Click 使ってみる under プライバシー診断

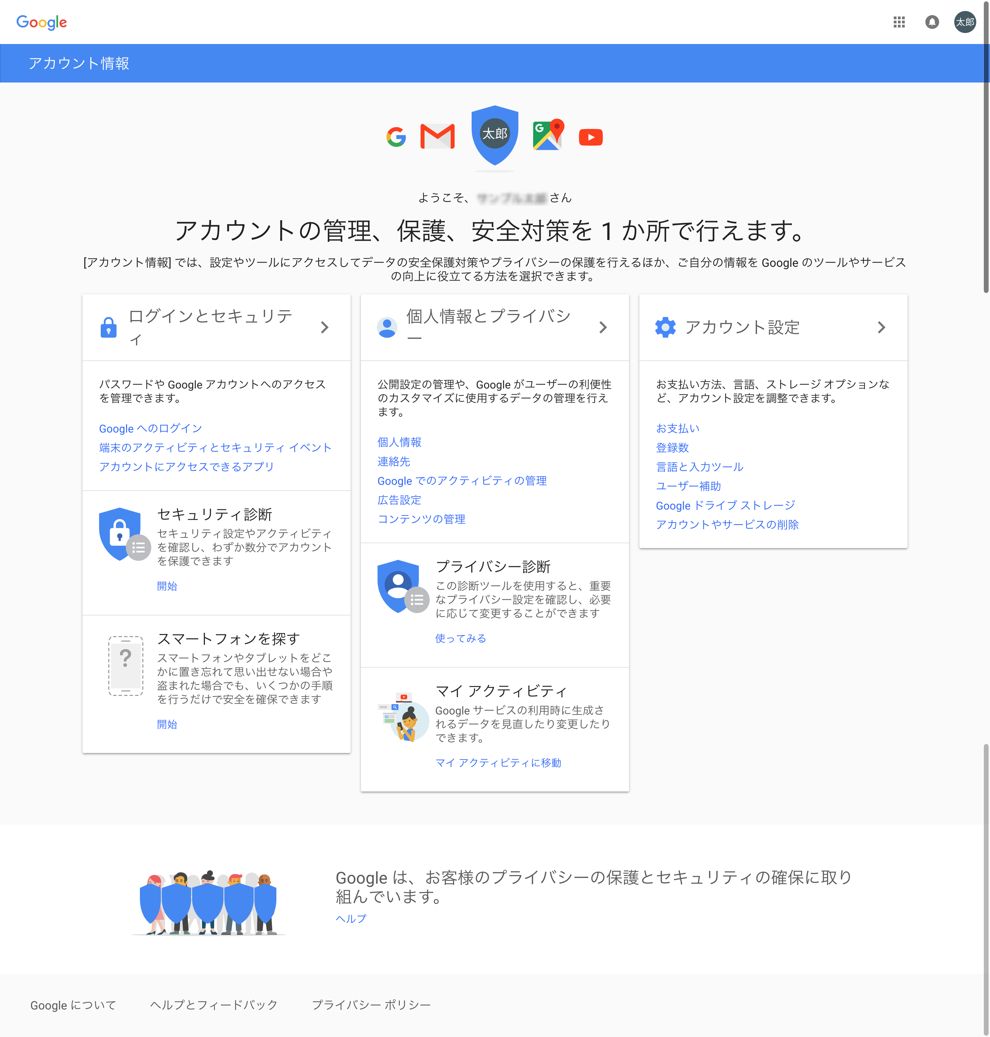pyautogui.click(x=461, y=638)
